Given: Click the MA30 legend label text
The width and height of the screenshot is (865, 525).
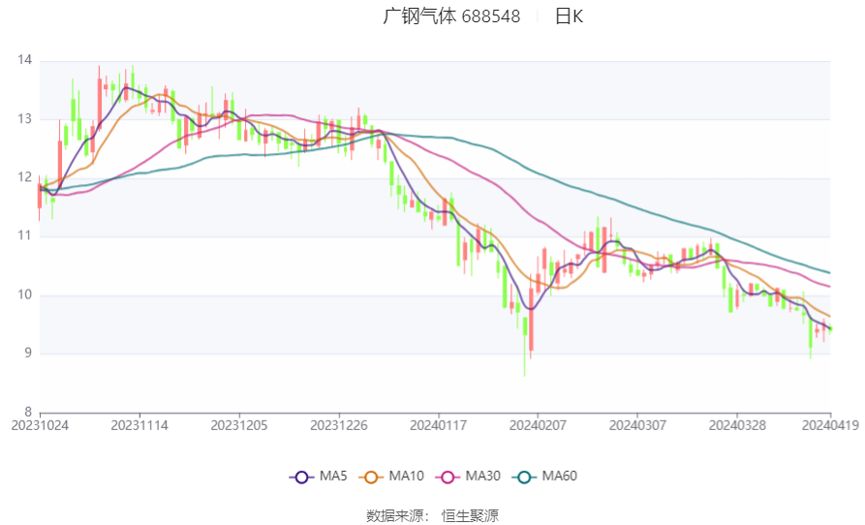Looking at the screenshot, I should coord(482,476).
